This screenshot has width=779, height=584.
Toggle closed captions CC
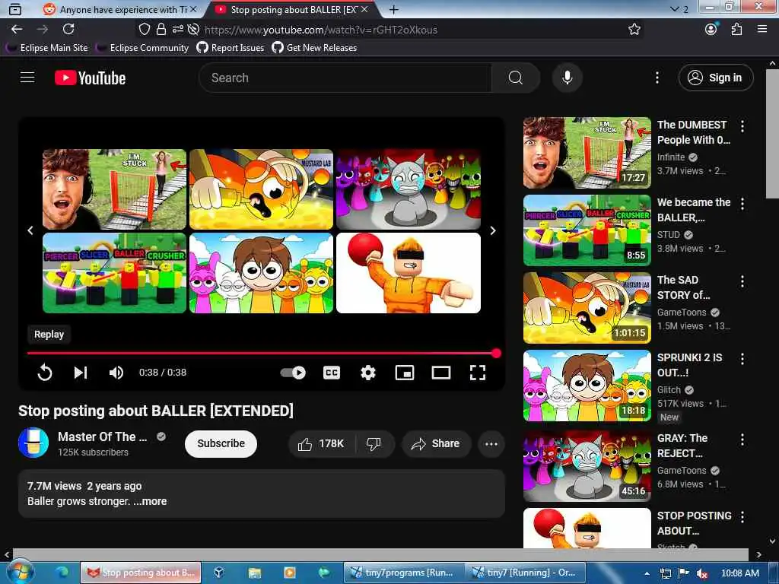click(332, 373)
